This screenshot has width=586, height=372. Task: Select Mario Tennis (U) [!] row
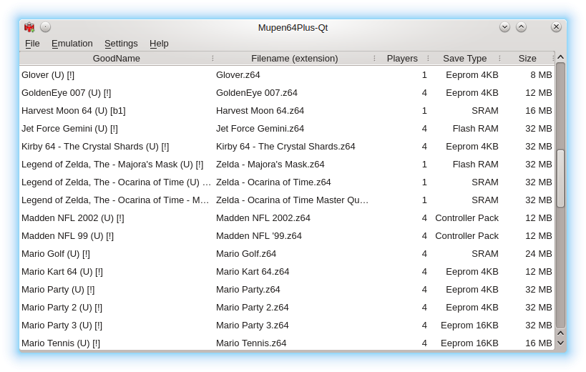tap(287, 343)
